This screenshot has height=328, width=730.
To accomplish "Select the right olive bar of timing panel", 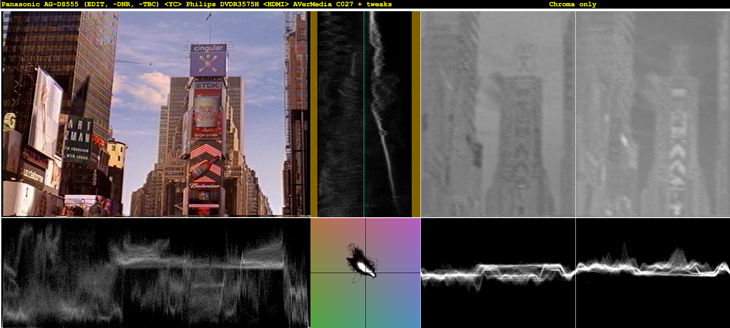I will [416, 114].
